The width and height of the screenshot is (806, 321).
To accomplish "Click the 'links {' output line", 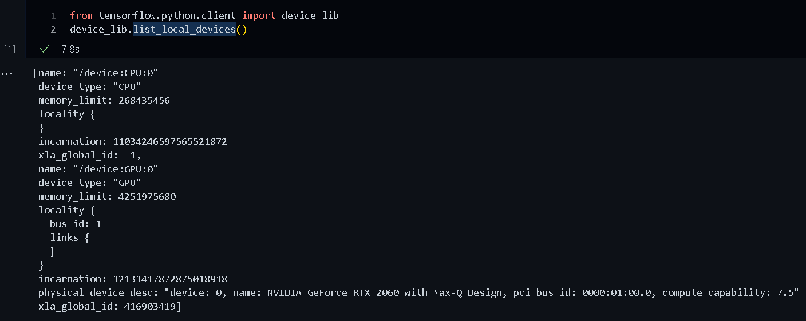I will [69, 237].
